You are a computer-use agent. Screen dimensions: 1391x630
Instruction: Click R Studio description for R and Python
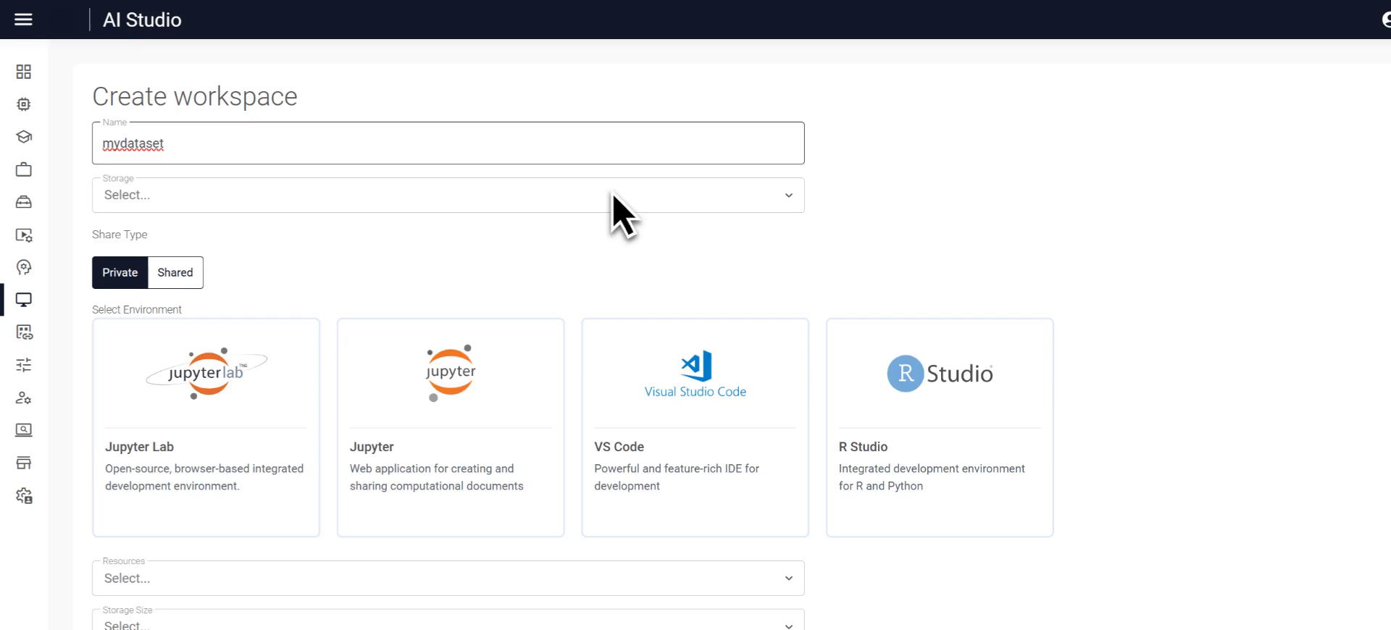pyautogui.click(x=932, y=477)
